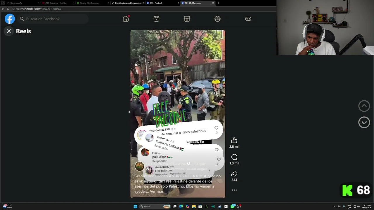The width and height of the screenshot is (374, 210).
Task: Switch to the Domidios tiene problemas tab
Action: (x=127, y=3)
